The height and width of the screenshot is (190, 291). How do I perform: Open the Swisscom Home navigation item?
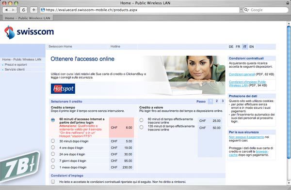(x=60, y=46)
